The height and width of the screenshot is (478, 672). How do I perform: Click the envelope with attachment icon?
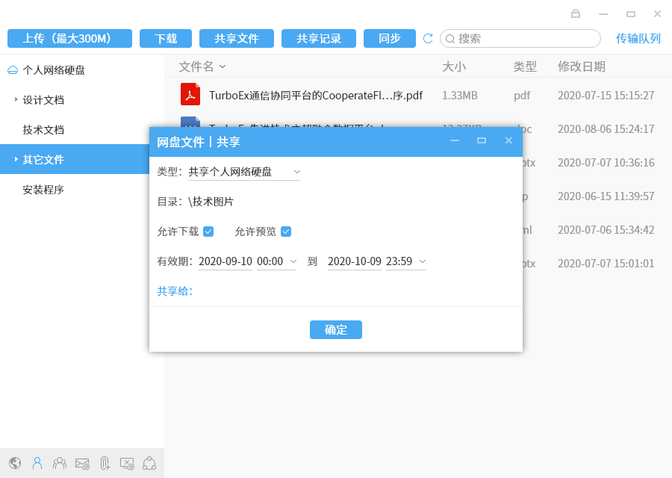[x=82, y=463]
